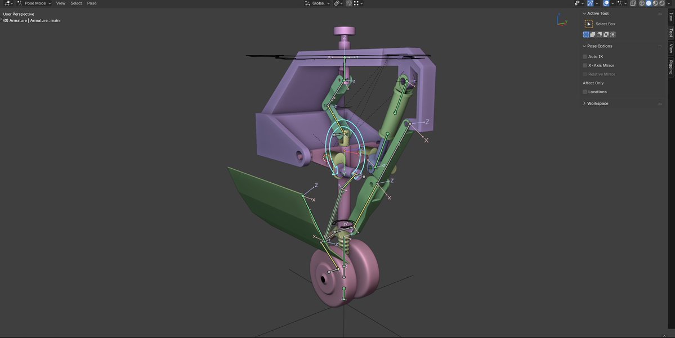Open the Pose menu

point(92,3)
